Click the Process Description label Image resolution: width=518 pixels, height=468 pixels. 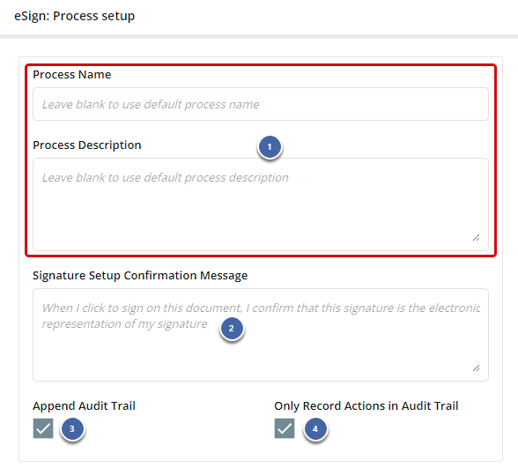(87, 145)
